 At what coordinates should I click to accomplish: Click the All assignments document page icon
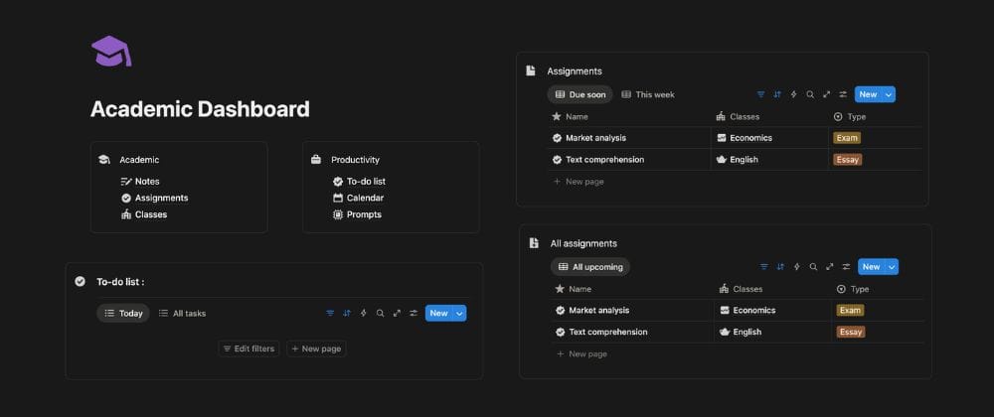pos(534,243)
